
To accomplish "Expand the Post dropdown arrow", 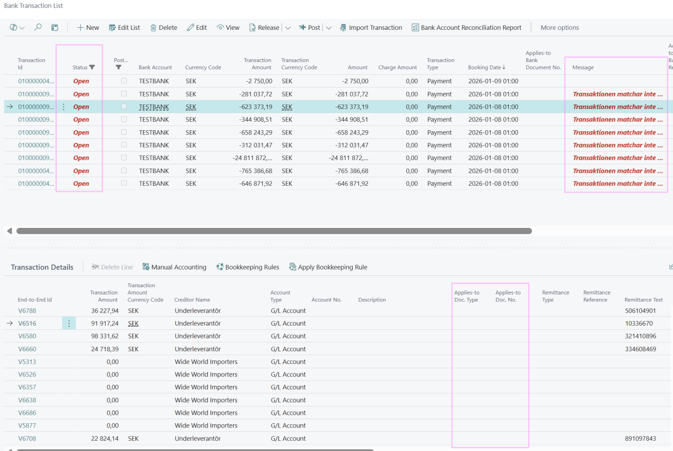I will [329, 28].
